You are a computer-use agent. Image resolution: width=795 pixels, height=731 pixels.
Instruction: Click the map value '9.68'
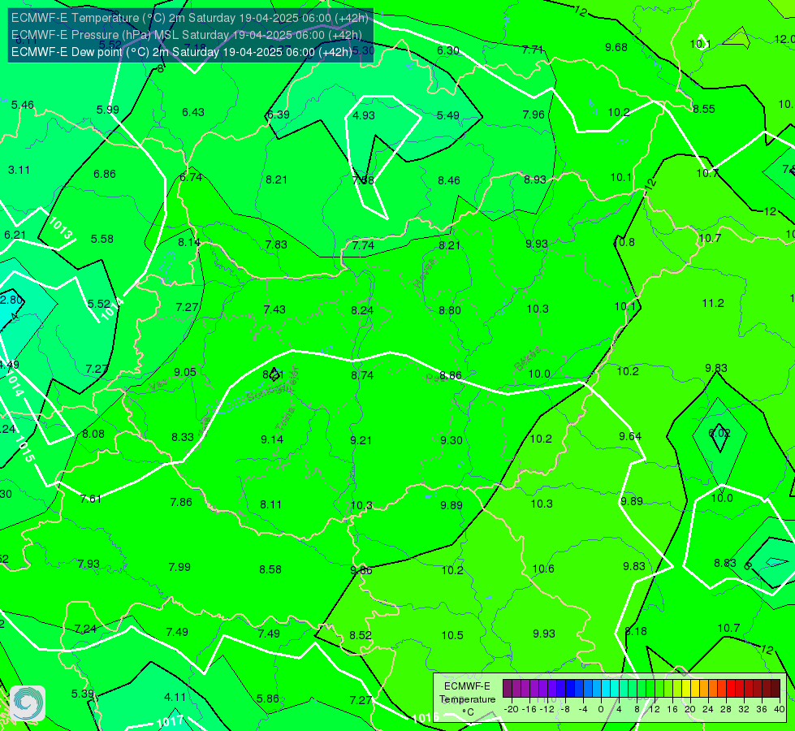[616, 48]
